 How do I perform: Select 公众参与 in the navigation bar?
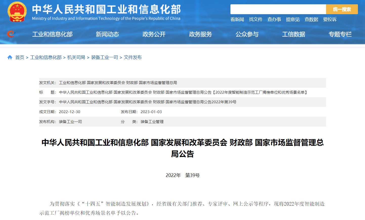(x=247, y=34)
